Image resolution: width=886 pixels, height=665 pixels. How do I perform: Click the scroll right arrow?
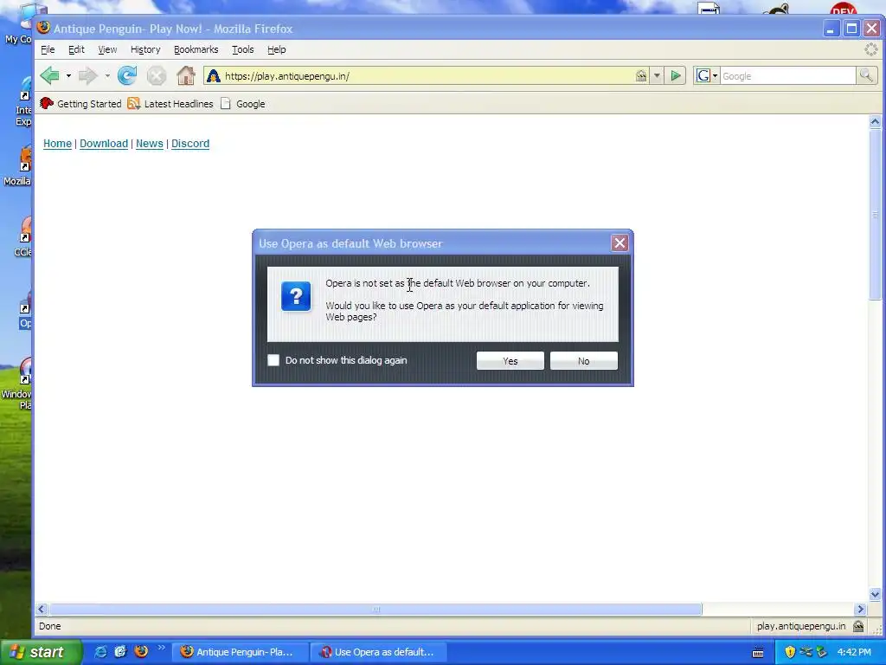click(861, 609)
